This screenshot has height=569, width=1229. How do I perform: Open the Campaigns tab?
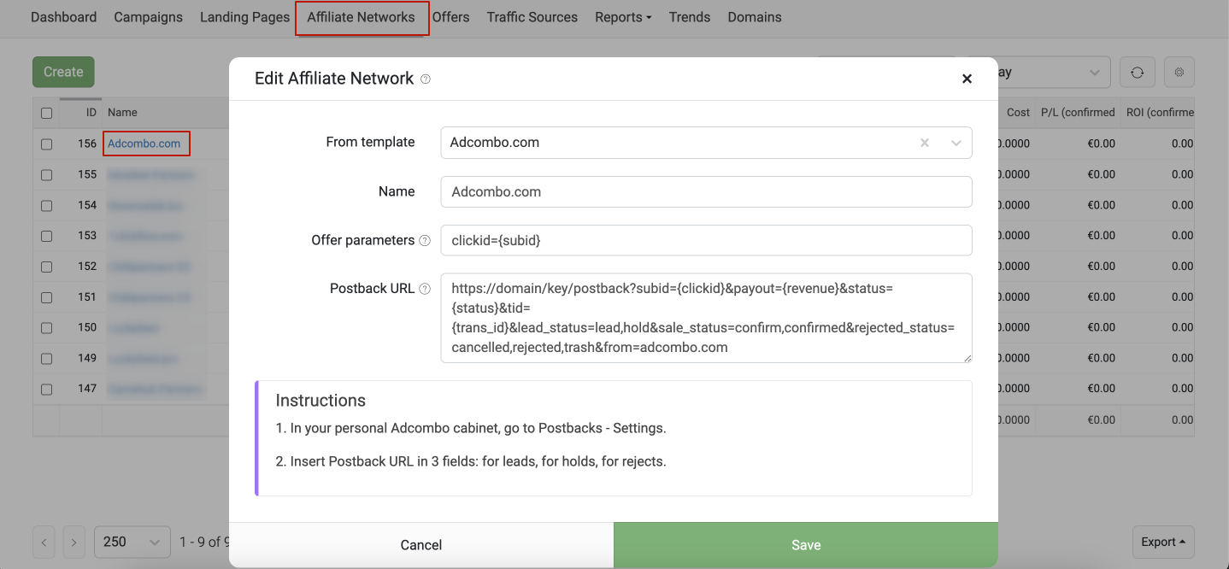148,17
